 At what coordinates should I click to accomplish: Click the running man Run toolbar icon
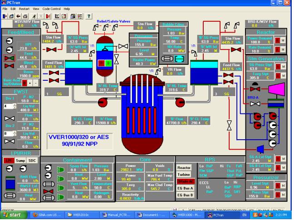(x=34, y=16)
